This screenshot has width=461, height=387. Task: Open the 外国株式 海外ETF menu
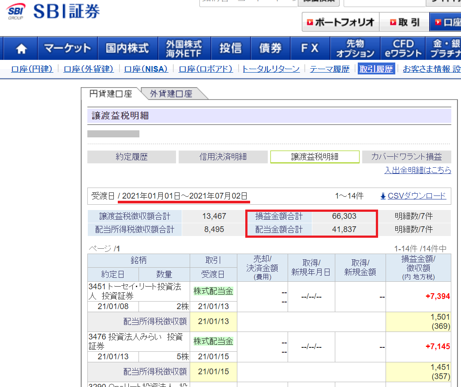click(184, 48)
